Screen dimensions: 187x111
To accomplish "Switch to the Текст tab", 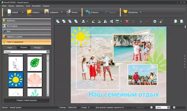I will pyautogui.click(x=10, y=48).
